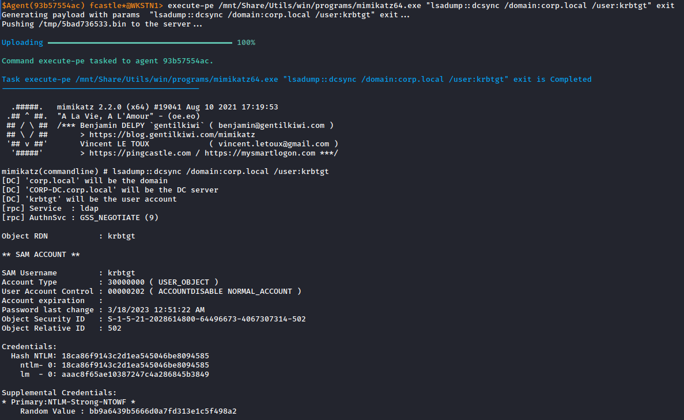Click the 'Supplemental Credentials:' heading

point(59,393)
